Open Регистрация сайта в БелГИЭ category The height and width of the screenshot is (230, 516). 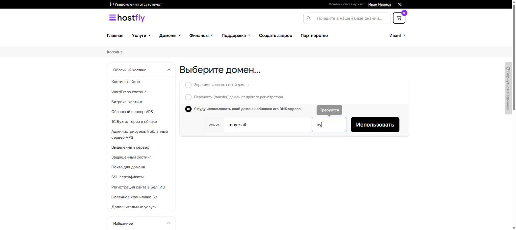tap(138, 187)
